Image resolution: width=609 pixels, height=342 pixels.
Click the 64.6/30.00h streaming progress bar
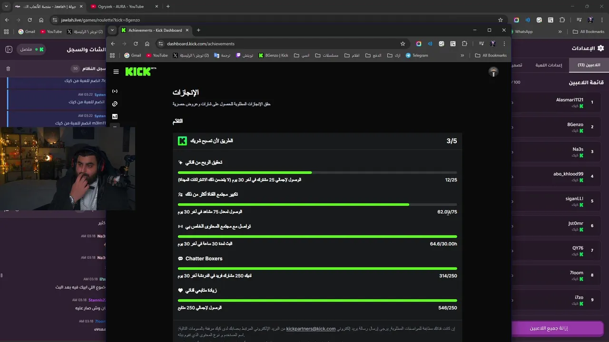click(x=317, y=237)
